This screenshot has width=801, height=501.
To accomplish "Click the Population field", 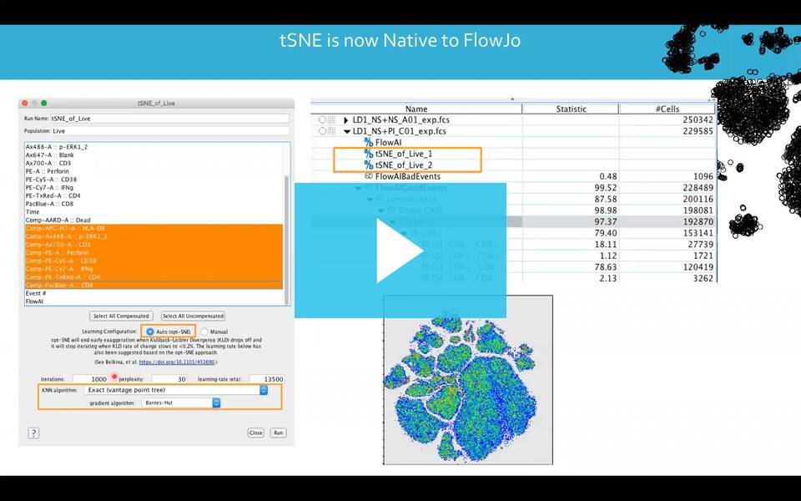I will [169, 131].
